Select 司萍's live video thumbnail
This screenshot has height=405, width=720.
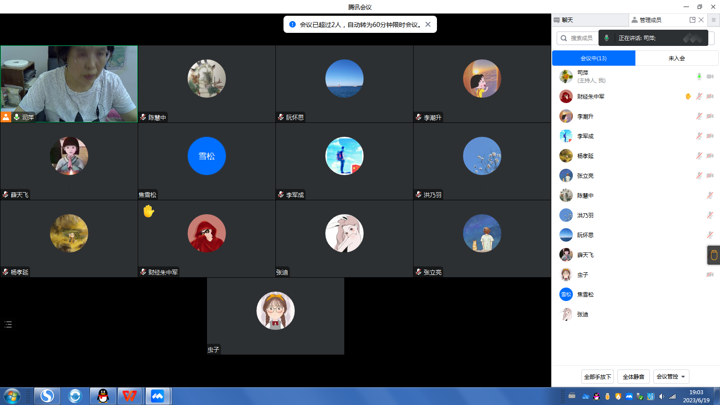coord(69,84)
